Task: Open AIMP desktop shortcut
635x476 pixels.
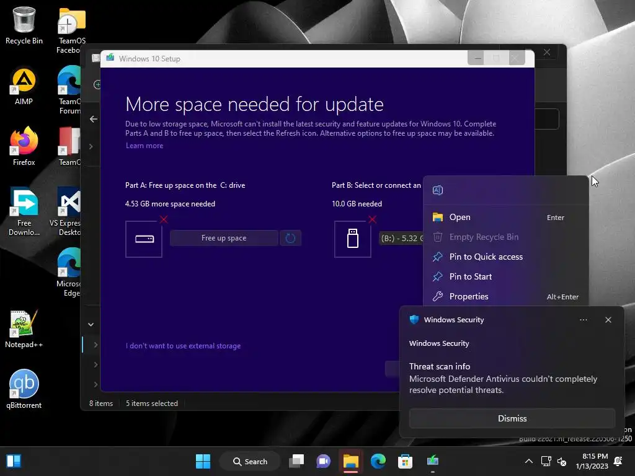Action: coord(24,86)
